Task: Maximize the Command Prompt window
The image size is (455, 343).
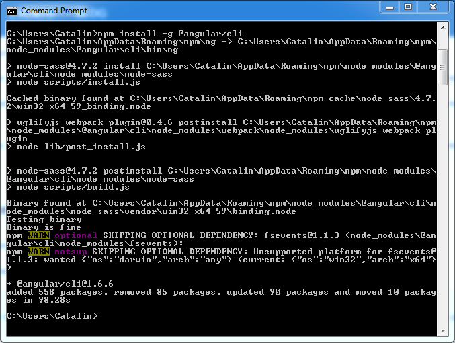Action: 408,7
